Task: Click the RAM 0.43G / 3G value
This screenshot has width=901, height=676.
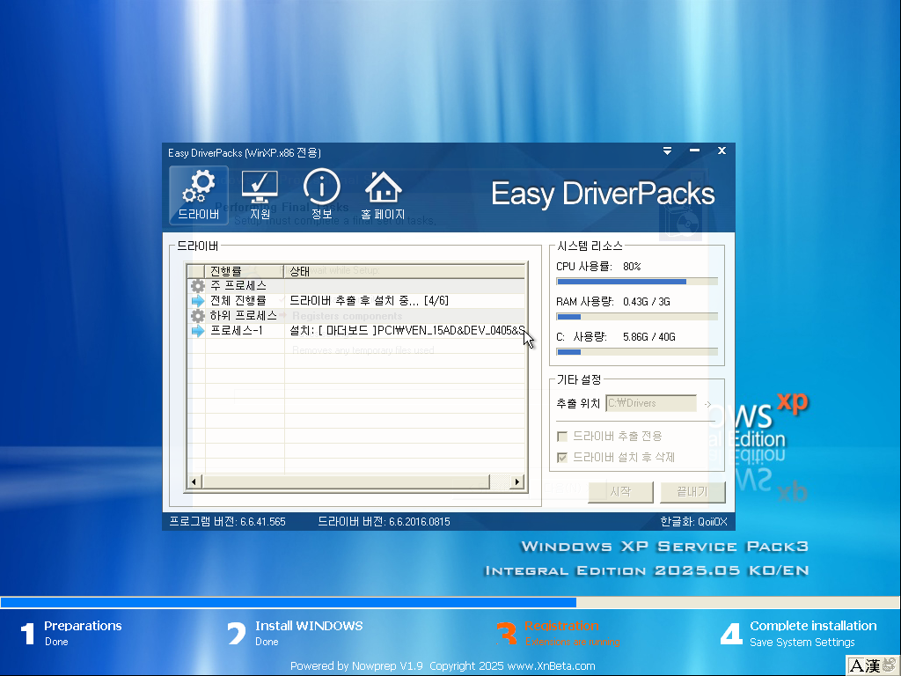Action: (x=647, y=302)
